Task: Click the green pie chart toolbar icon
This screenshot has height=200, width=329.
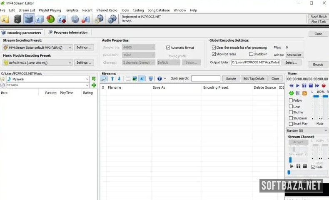Action: 50,19
